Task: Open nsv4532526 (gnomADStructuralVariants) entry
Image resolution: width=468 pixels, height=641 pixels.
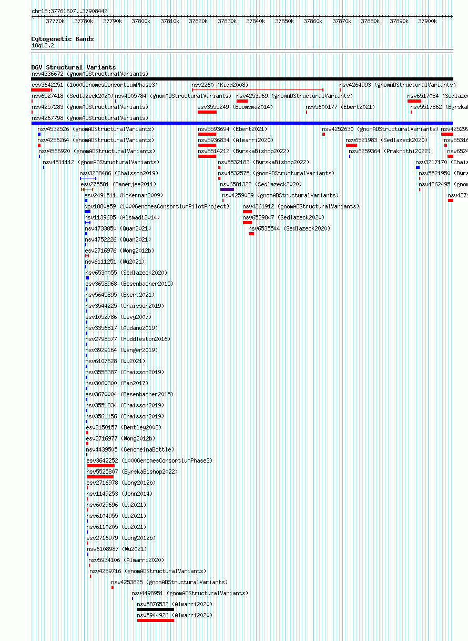Action: (96, 129)
